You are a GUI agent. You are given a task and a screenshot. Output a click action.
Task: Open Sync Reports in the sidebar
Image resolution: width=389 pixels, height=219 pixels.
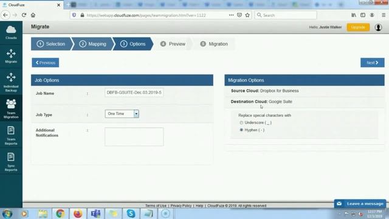coord(11,162)
